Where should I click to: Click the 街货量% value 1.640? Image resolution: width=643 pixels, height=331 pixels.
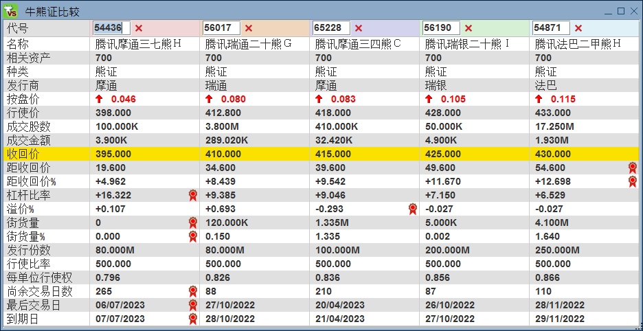pyautogui.click(x=547, y=236)
